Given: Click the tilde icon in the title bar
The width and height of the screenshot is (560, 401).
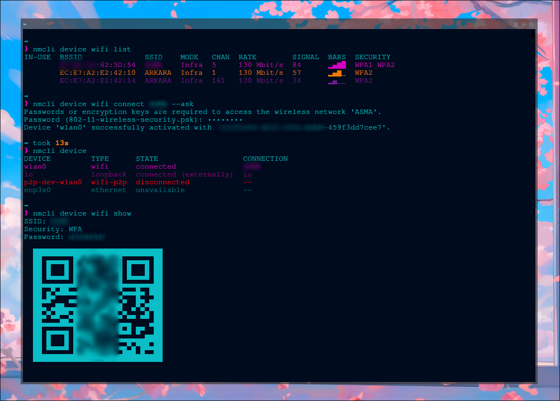Looking at the screenshot, I should [23, 25].
